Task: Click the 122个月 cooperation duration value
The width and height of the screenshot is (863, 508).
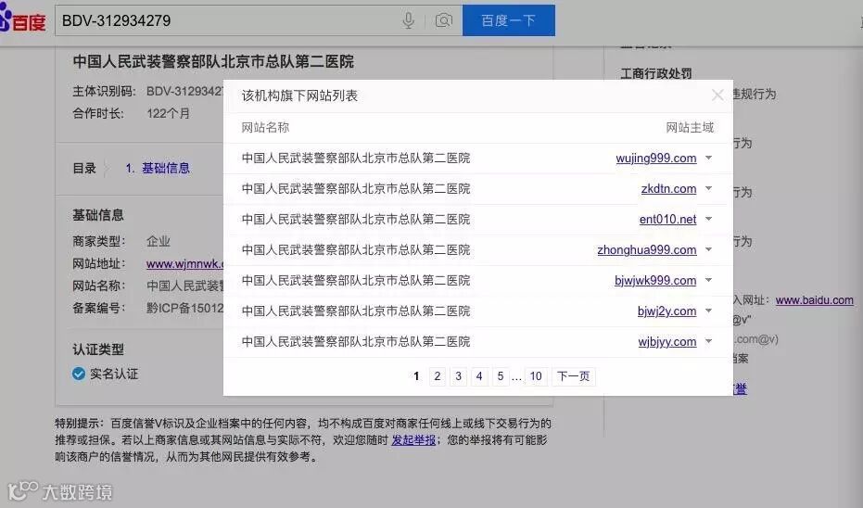Action: 168,114
